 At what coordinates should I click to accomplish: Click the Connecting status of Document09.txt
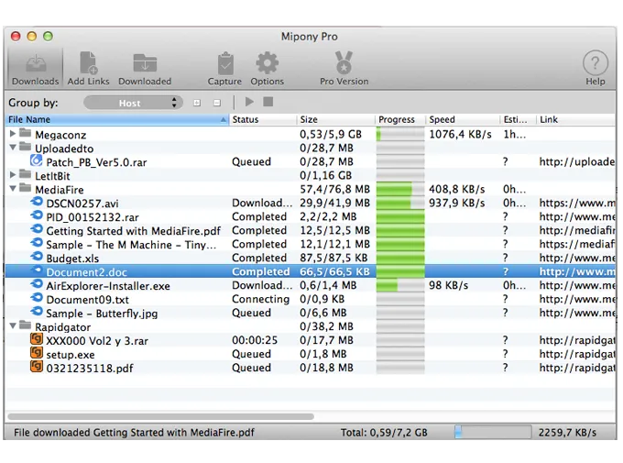coord(260,299)
